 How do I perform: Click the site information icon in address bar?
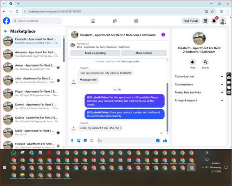[25, 12]
